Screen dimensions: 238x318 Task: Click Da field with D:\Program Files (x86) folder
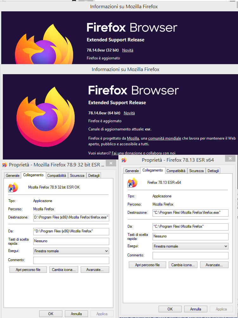(x=71, y=231)
